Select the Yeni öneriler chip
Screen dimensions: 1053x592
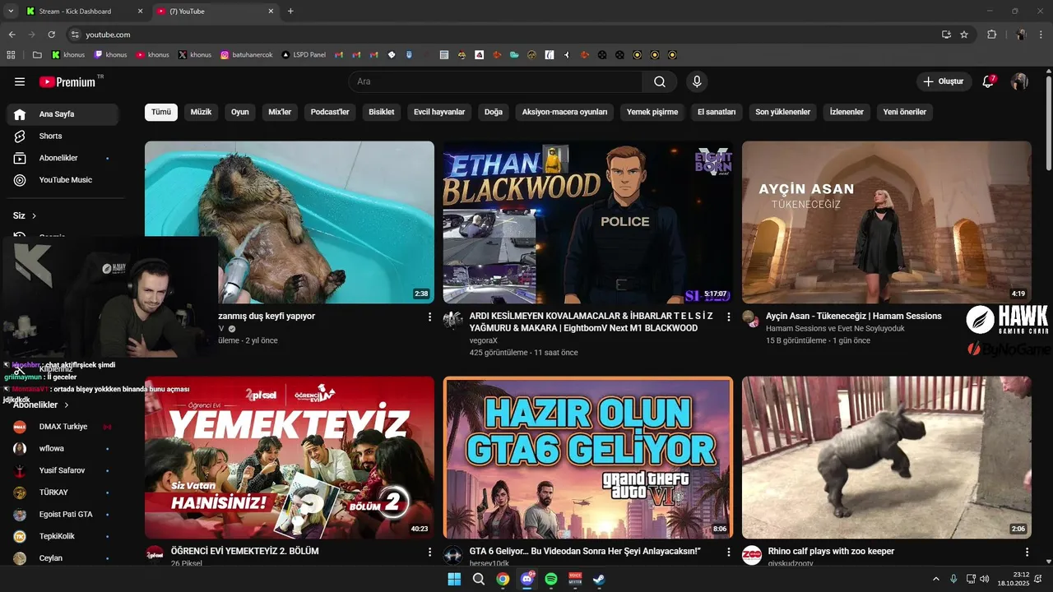(x=904, y=112)
